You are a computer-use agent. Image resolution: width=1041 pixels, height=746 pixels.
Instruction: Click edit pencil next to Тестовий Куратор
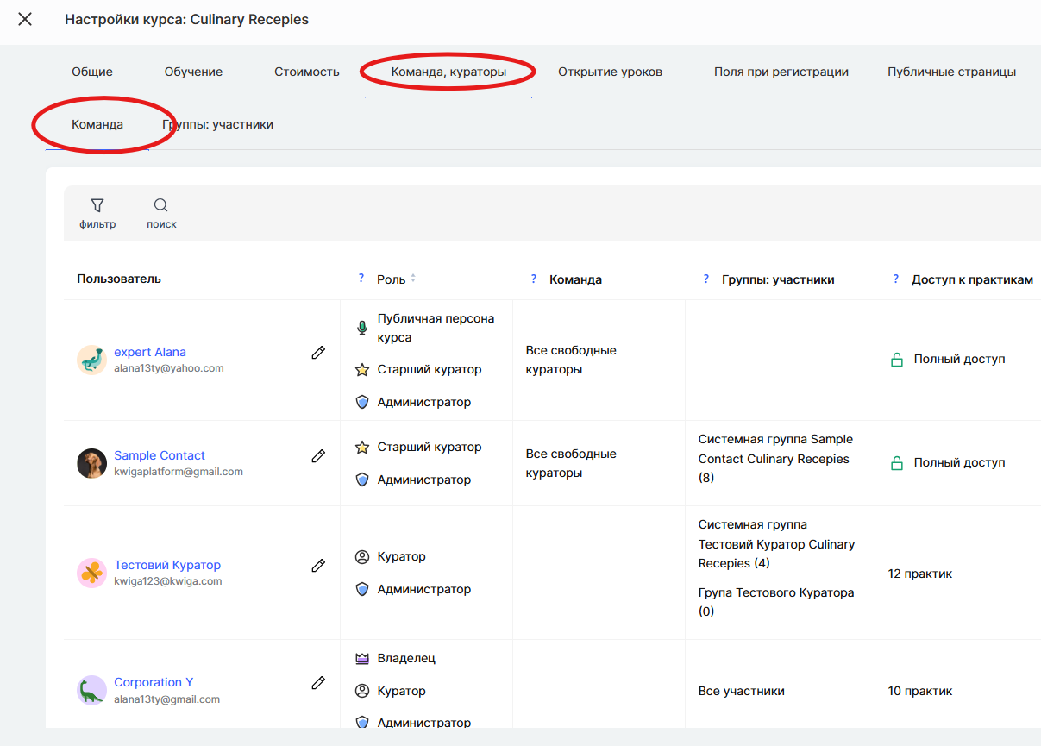[x=318, y=565]
